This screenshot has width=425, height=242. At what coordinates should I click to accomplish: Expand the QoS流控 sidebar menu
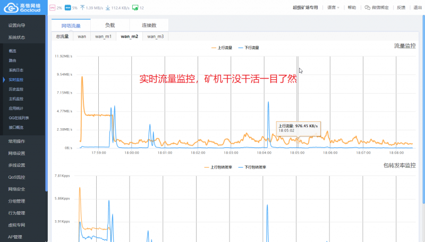(x=16, y=177)
